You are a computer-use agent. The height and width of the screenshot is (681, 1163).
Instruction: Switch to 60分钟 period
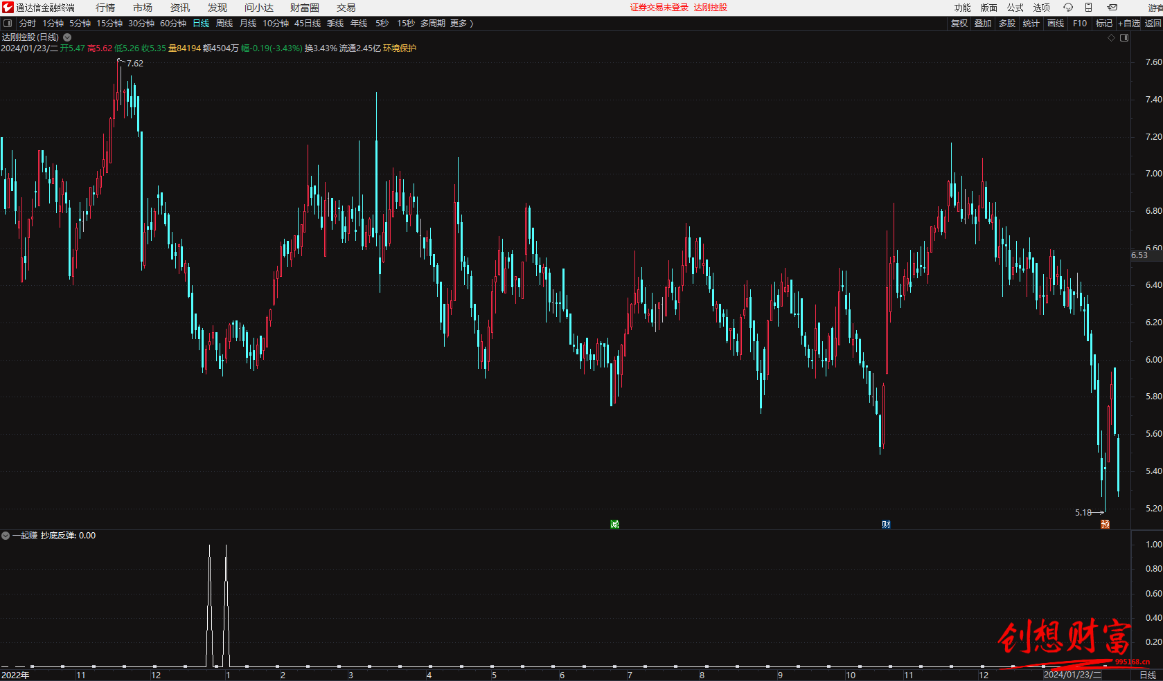173,24
